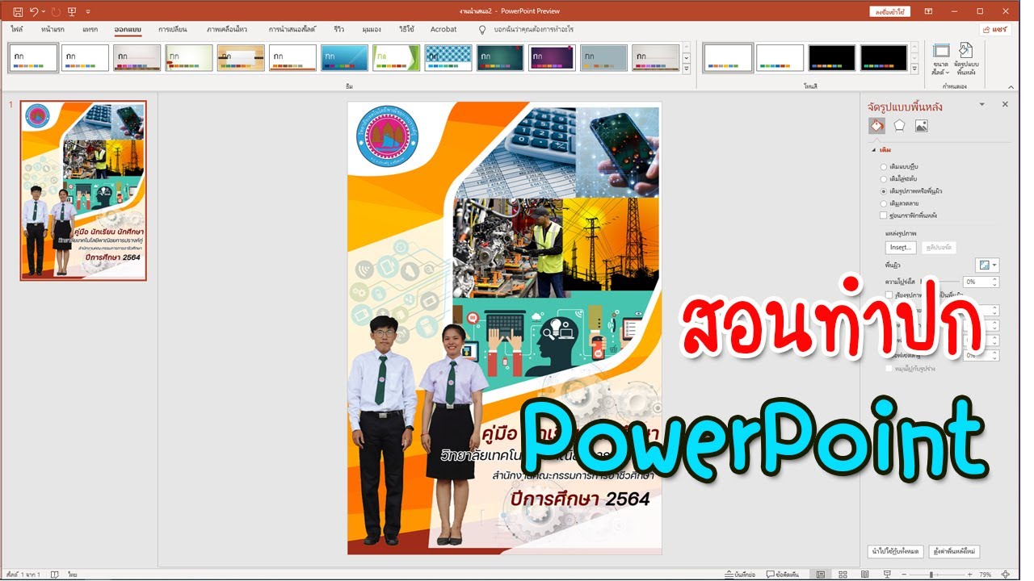Click the Save icon in quick access toolbar

(x=18, y=11)
